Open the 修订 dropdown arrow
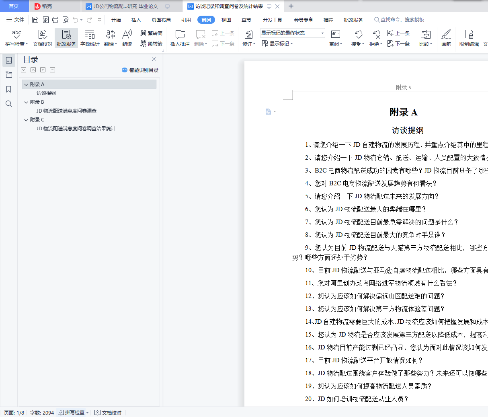488x417 pixels. 254,44
